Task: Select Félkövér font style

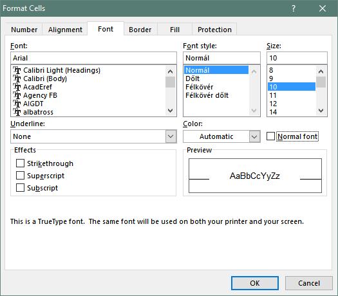Action: click(x=216, y=87)
